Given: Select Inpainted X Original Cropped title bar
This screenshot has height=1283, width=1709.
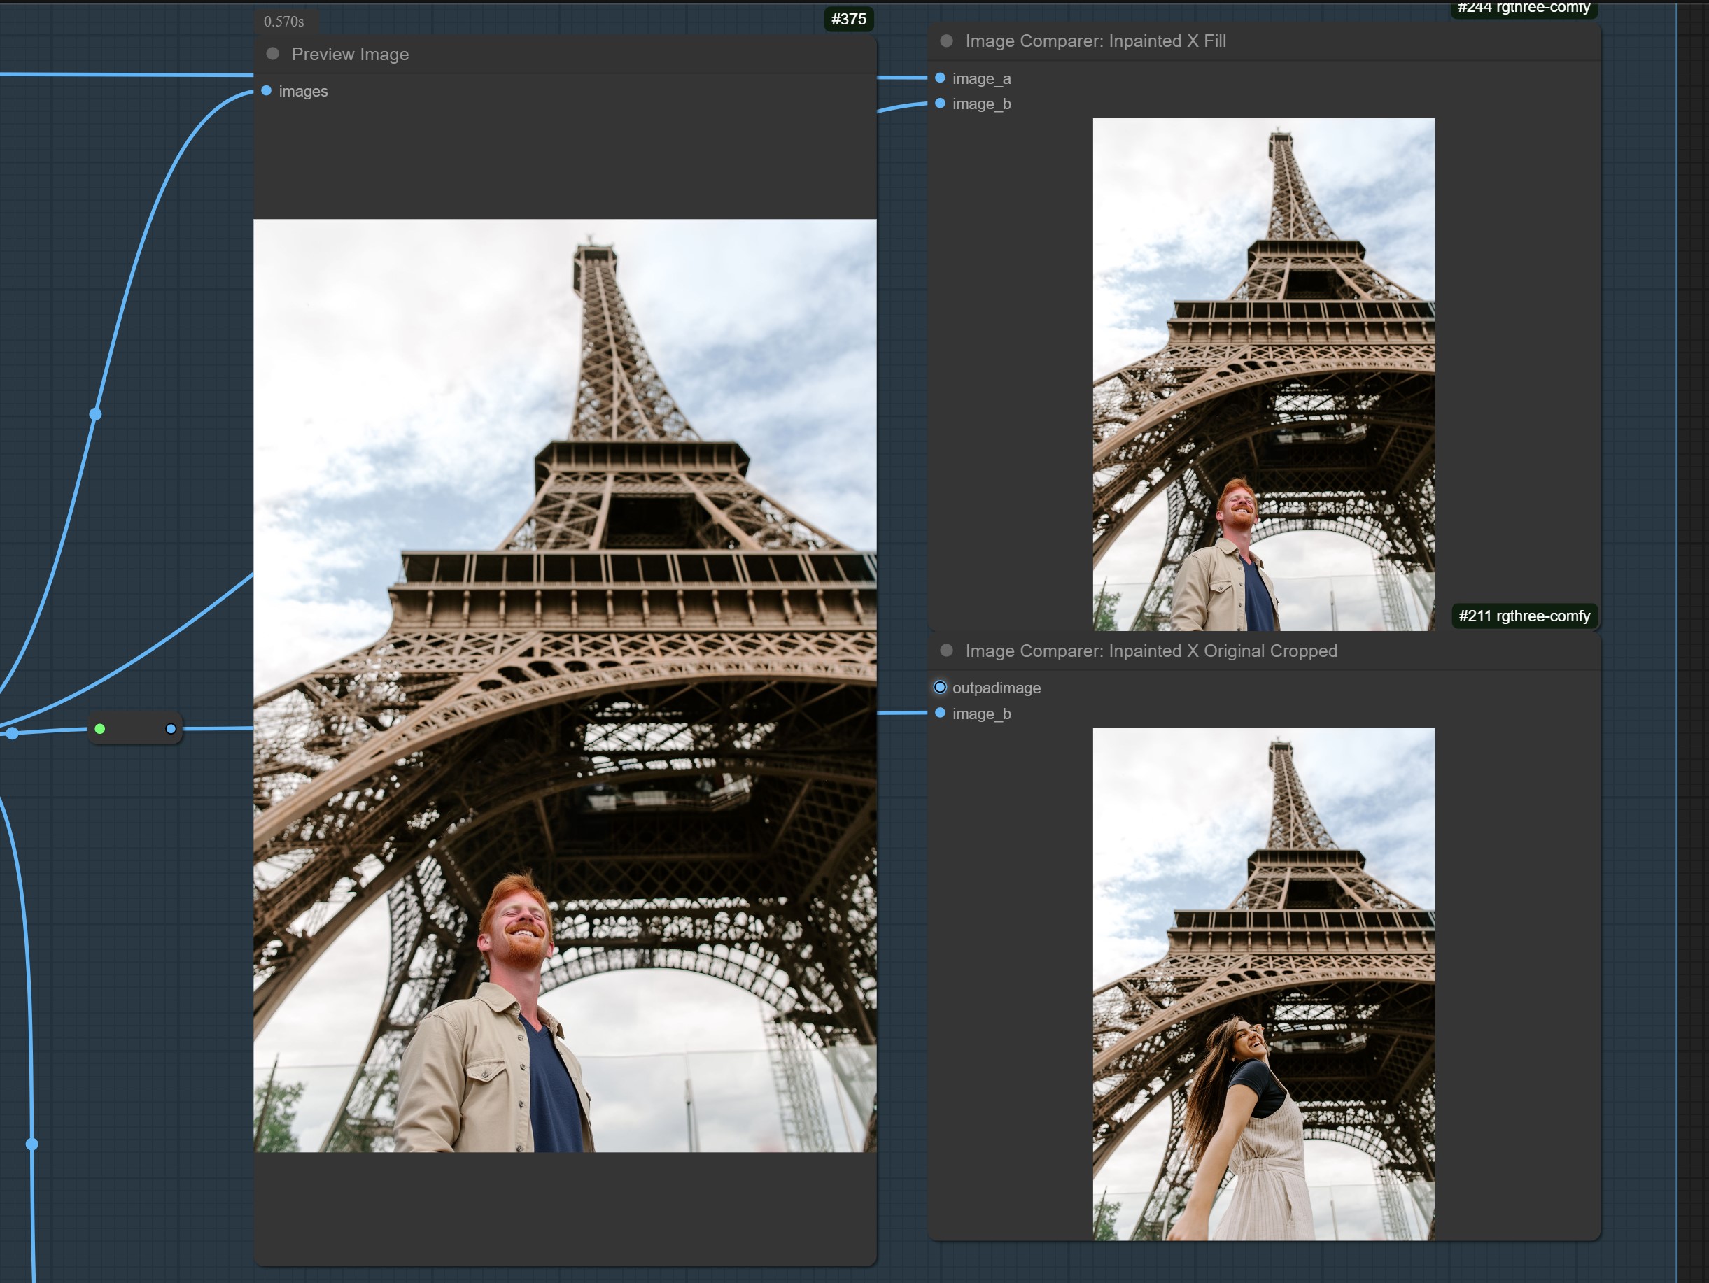Looking at the screenshot, I should click(1151, 651).
